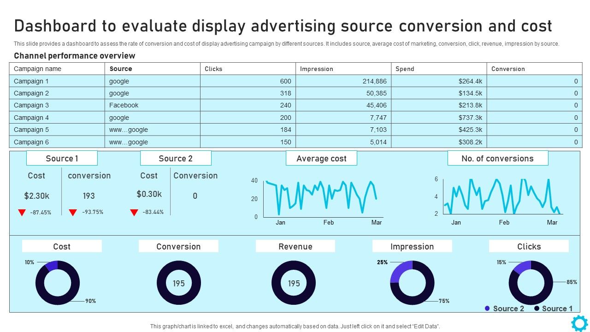The height and width of the screenshot is (332, 590).
Task: Click the 240 clicks value
Action: (x=286, y=105)
